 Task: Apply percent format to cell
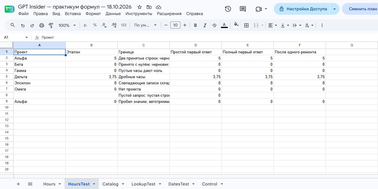(95, 25)
